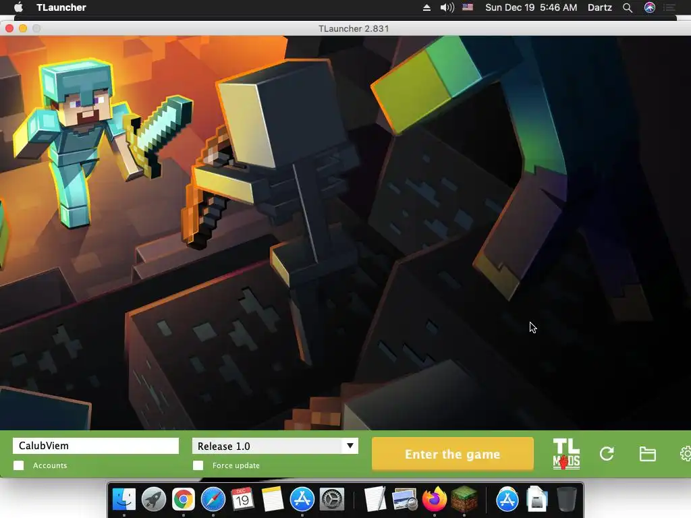Open the US flag input source menu
This screenshot has height=518, width=691.
[468, 7]
